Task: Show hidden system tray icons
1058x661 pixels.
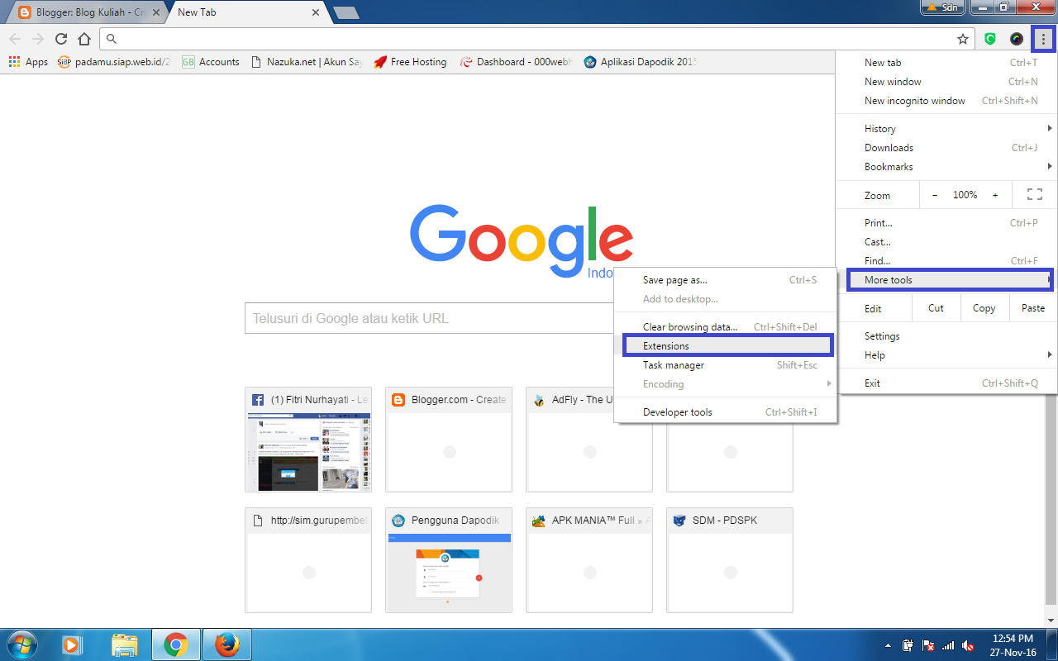Action: [x=888, y=644]
